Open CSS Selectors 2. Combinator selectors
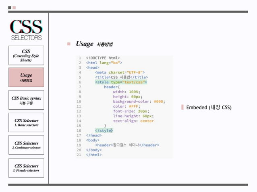 pyautogui.click(x=26, y=145)
